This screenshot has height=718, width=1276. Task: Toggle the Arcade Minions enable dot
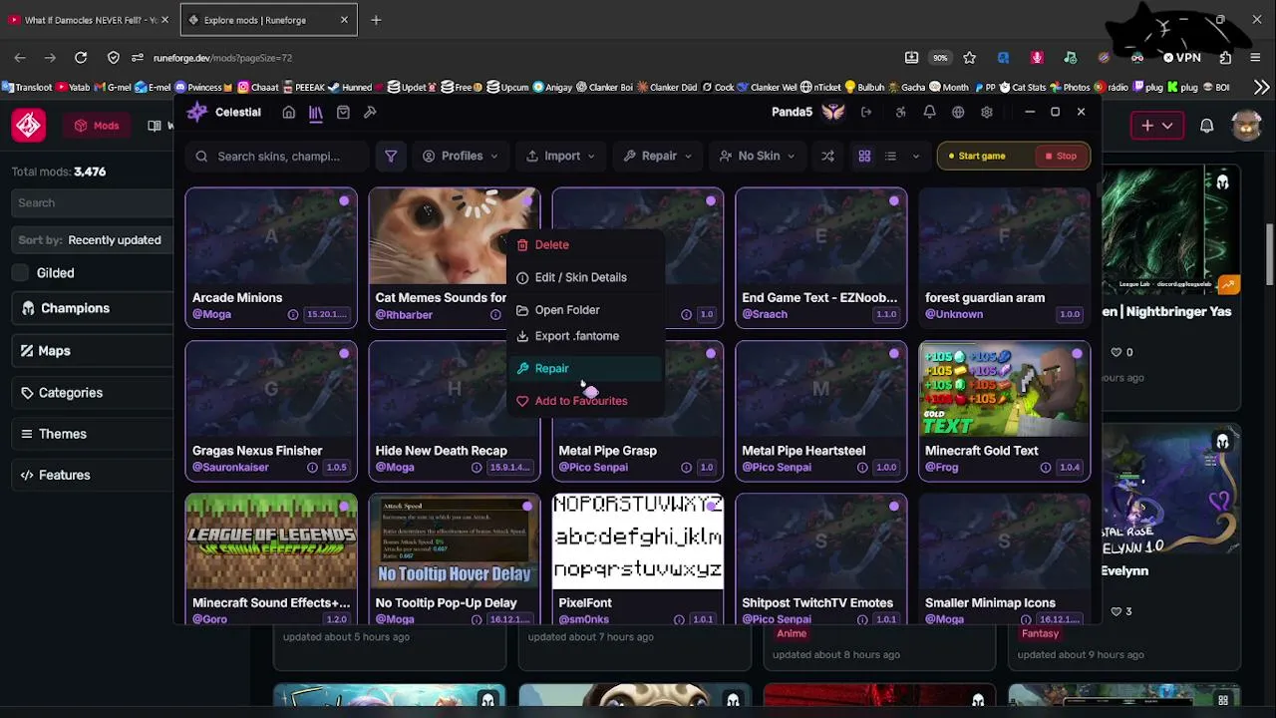click(344, 201)
